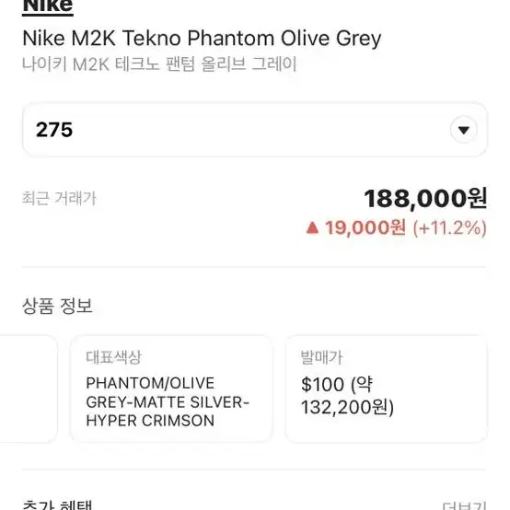Open the 275 size selector box
The height and width of the screenshot is (510, 510).
254,130
